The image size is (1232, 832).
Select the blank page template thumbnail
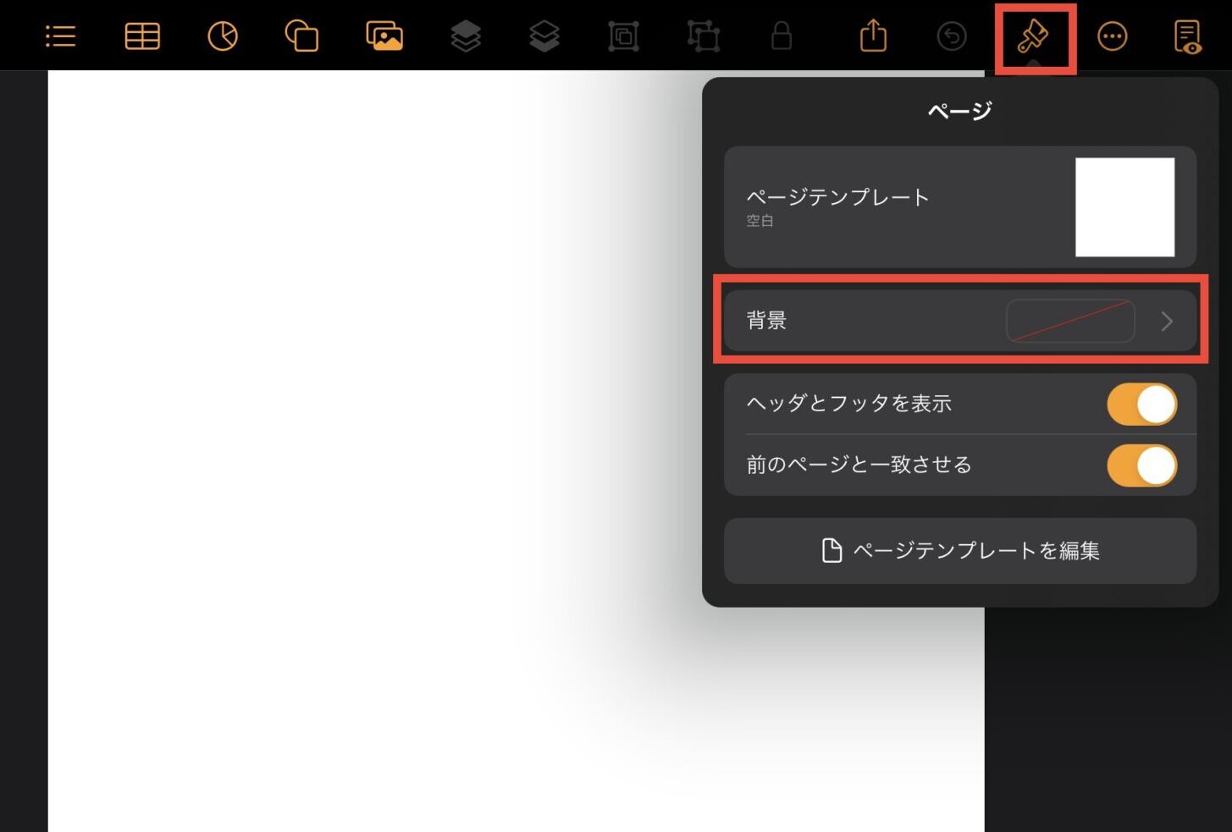(1124, 207)
